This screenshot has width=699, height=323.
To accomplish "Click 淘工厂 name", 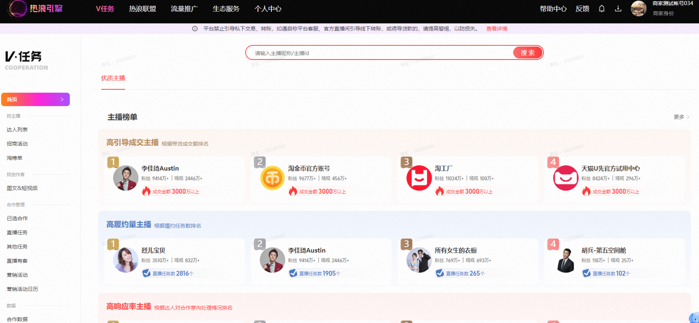I will (x=444, y=168).
